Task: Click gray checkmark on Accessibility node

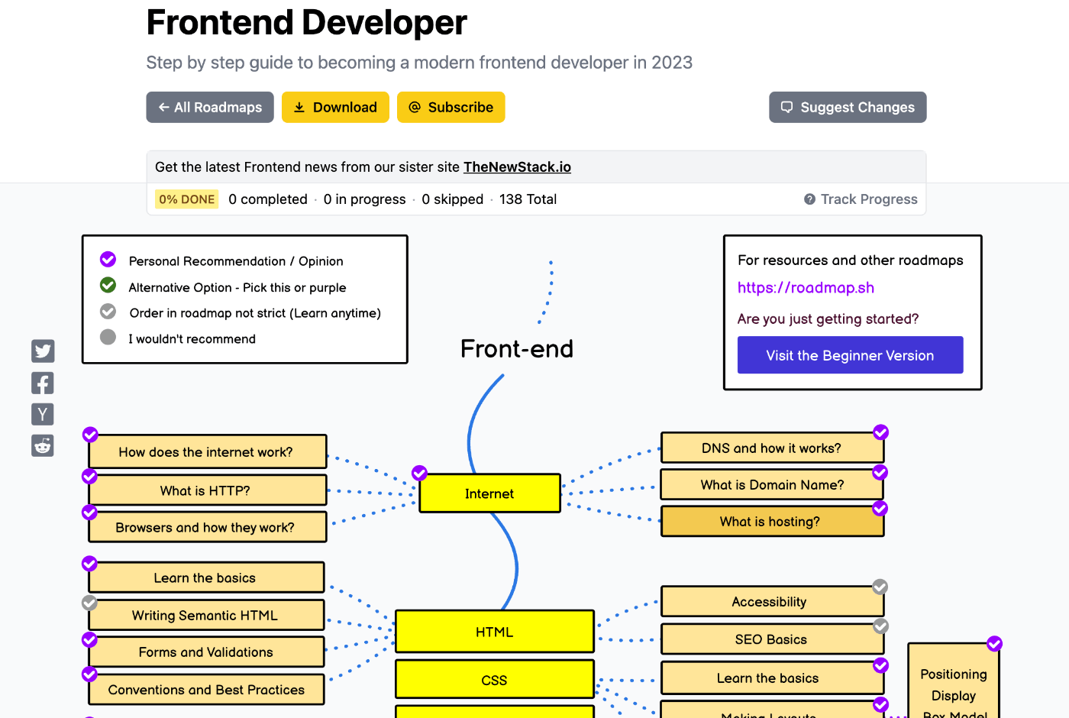Action: click(880, 587)
